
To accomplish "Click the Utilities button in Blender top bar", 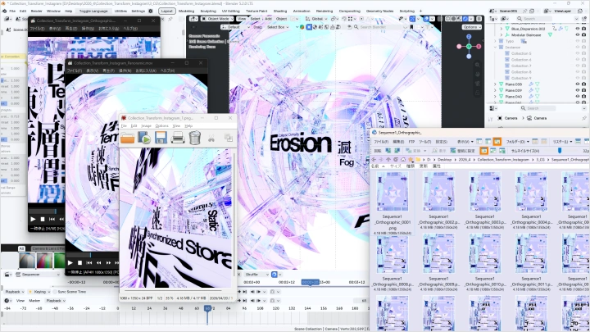I will [120, 11].
